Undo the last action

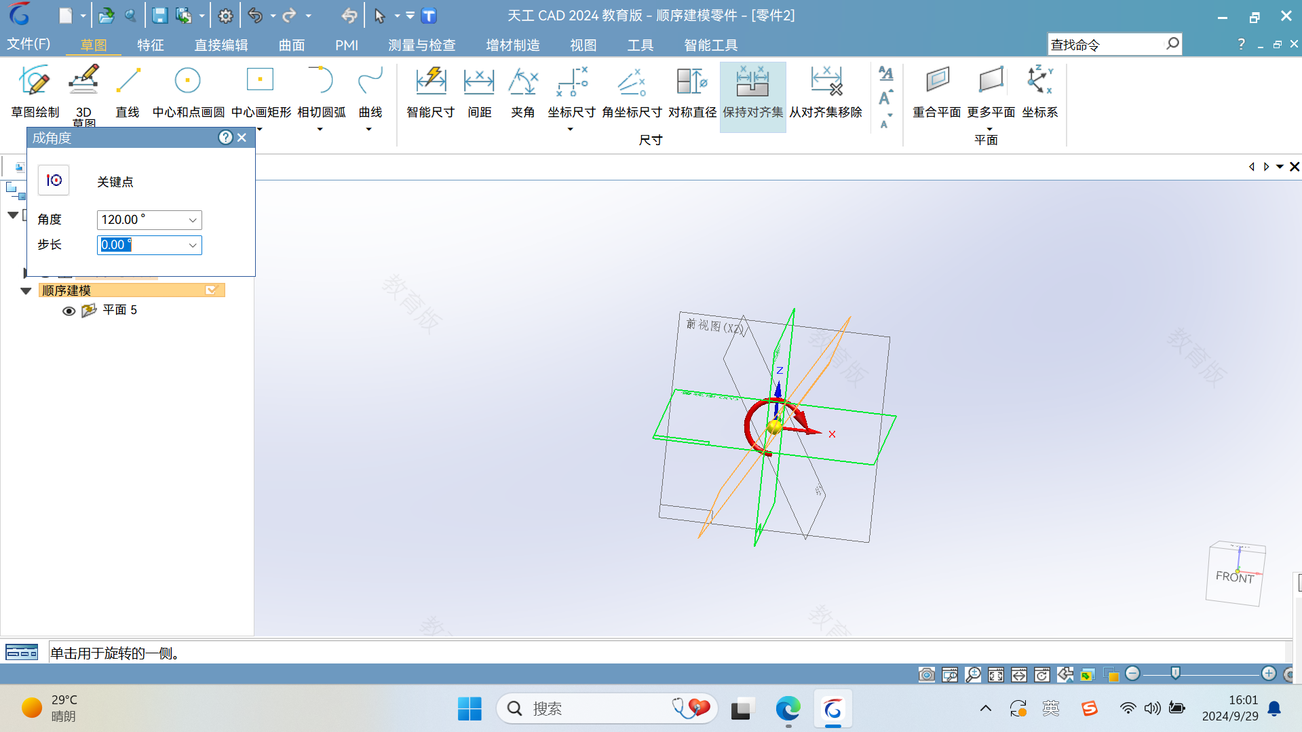(255, 16)
